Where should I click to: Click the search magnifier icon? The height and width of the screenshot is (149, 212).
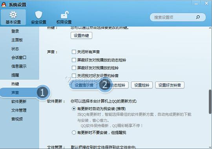click(198, 17)
